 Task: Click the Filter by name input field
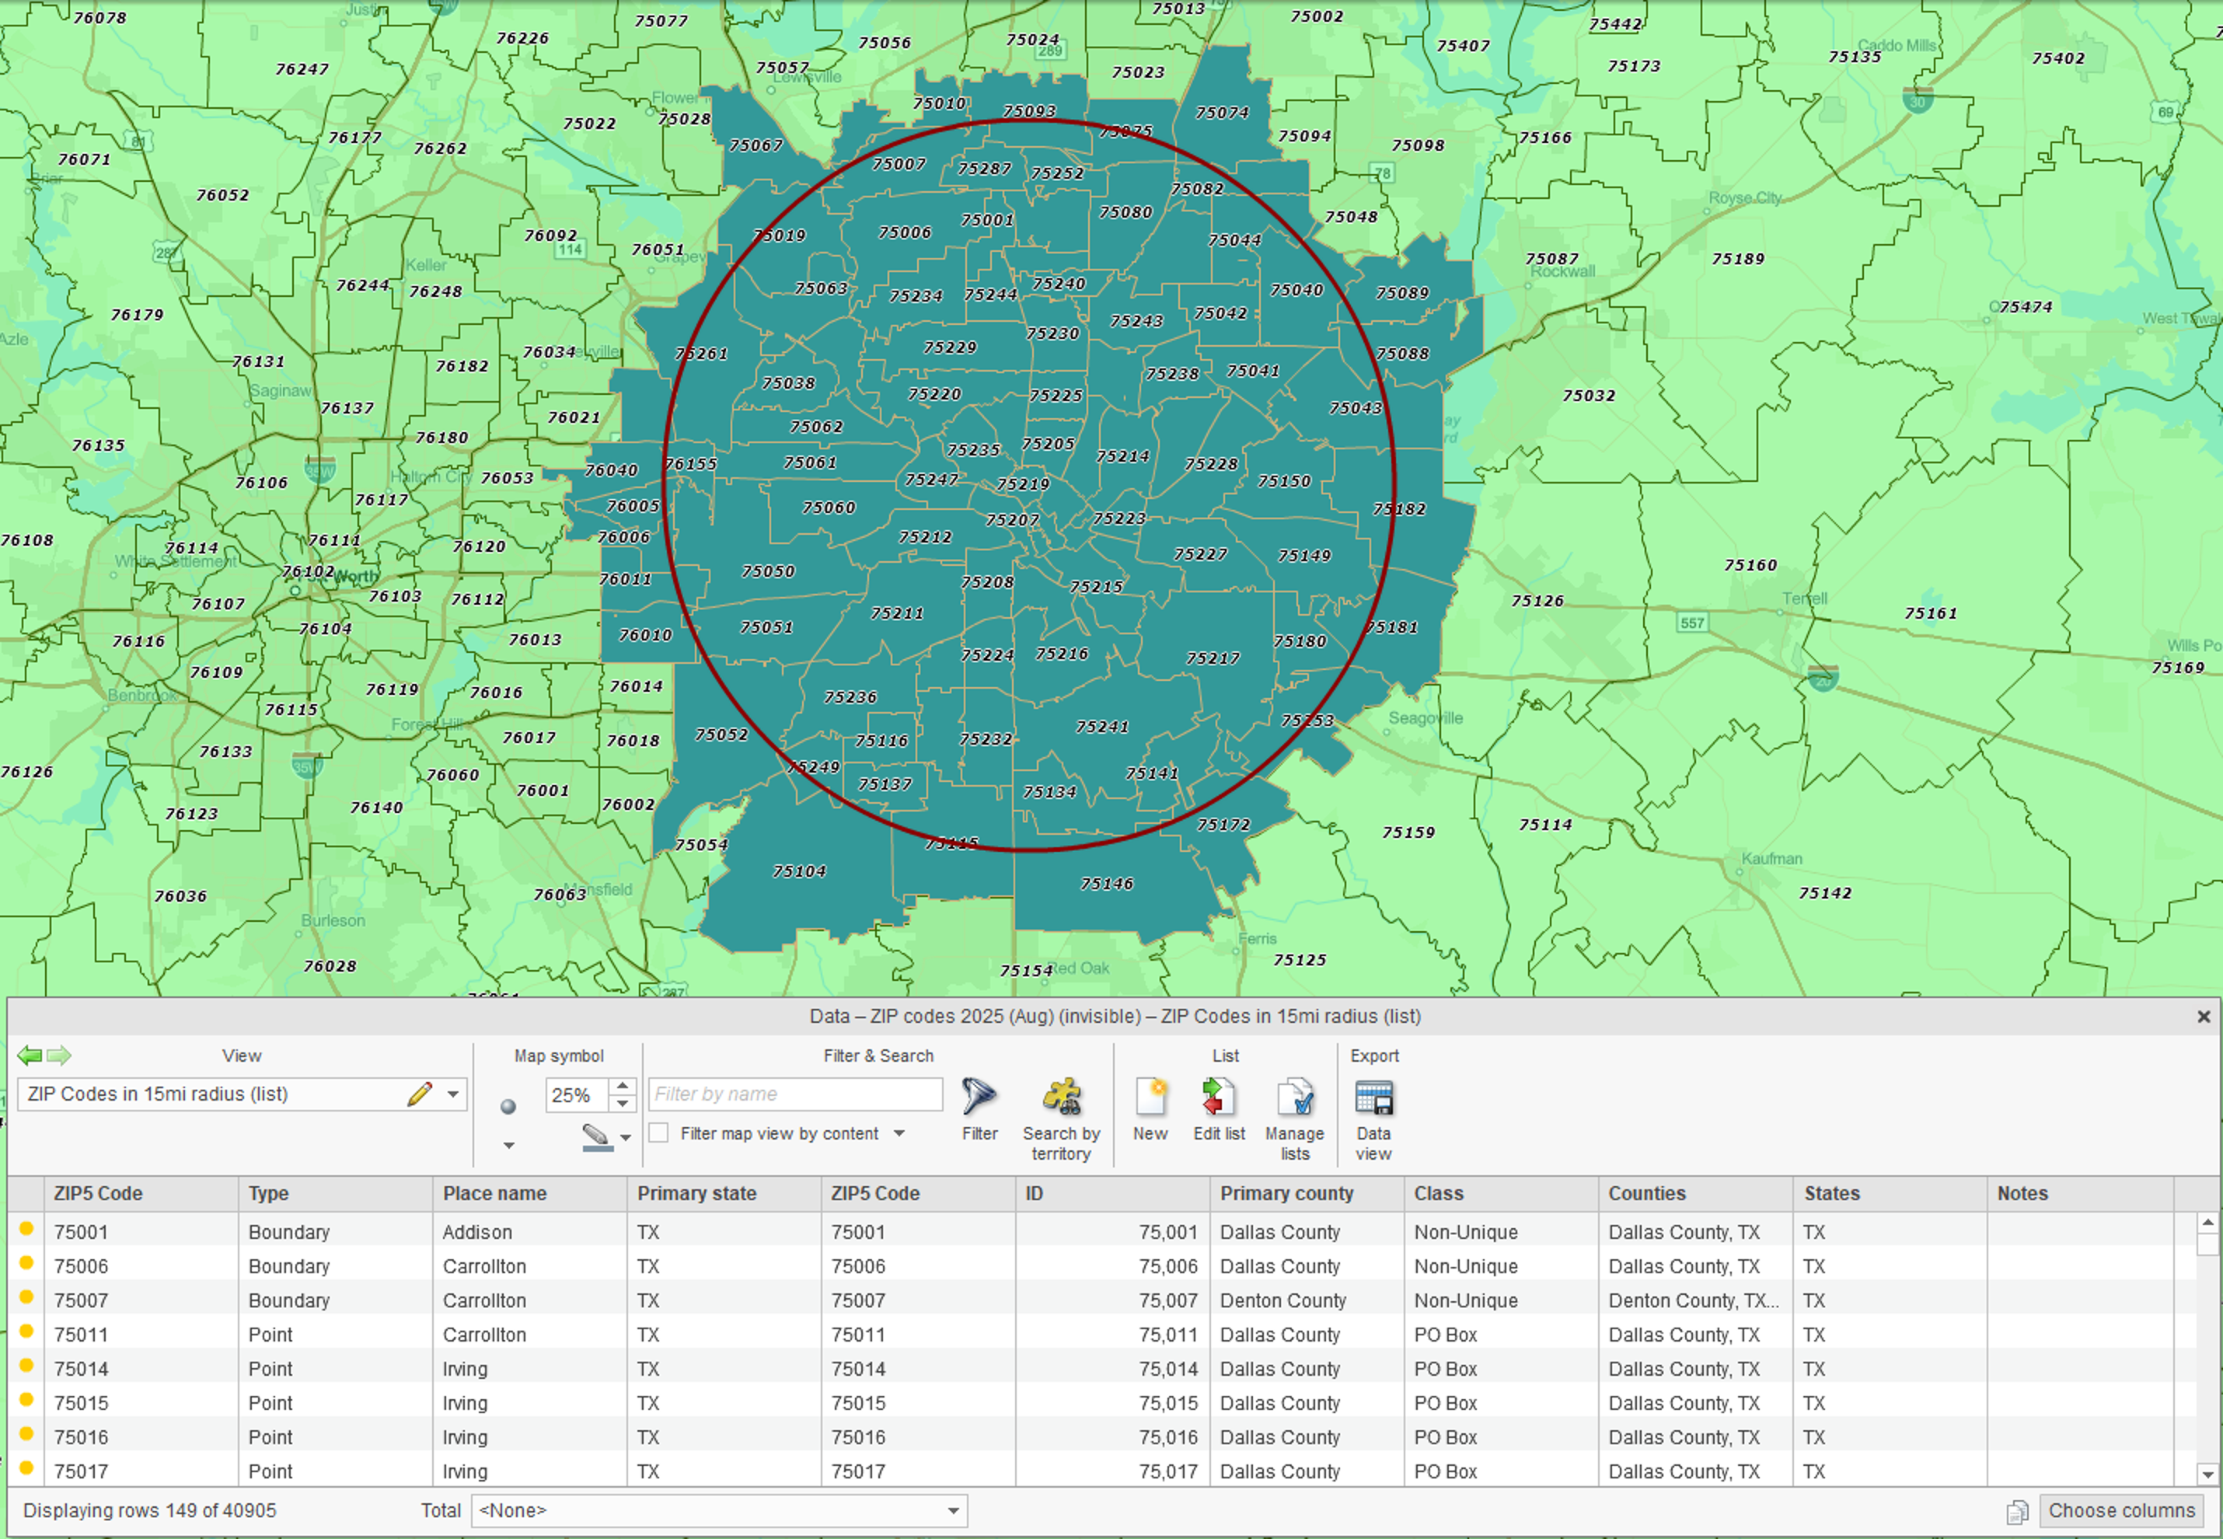[x=794, y=1094]
